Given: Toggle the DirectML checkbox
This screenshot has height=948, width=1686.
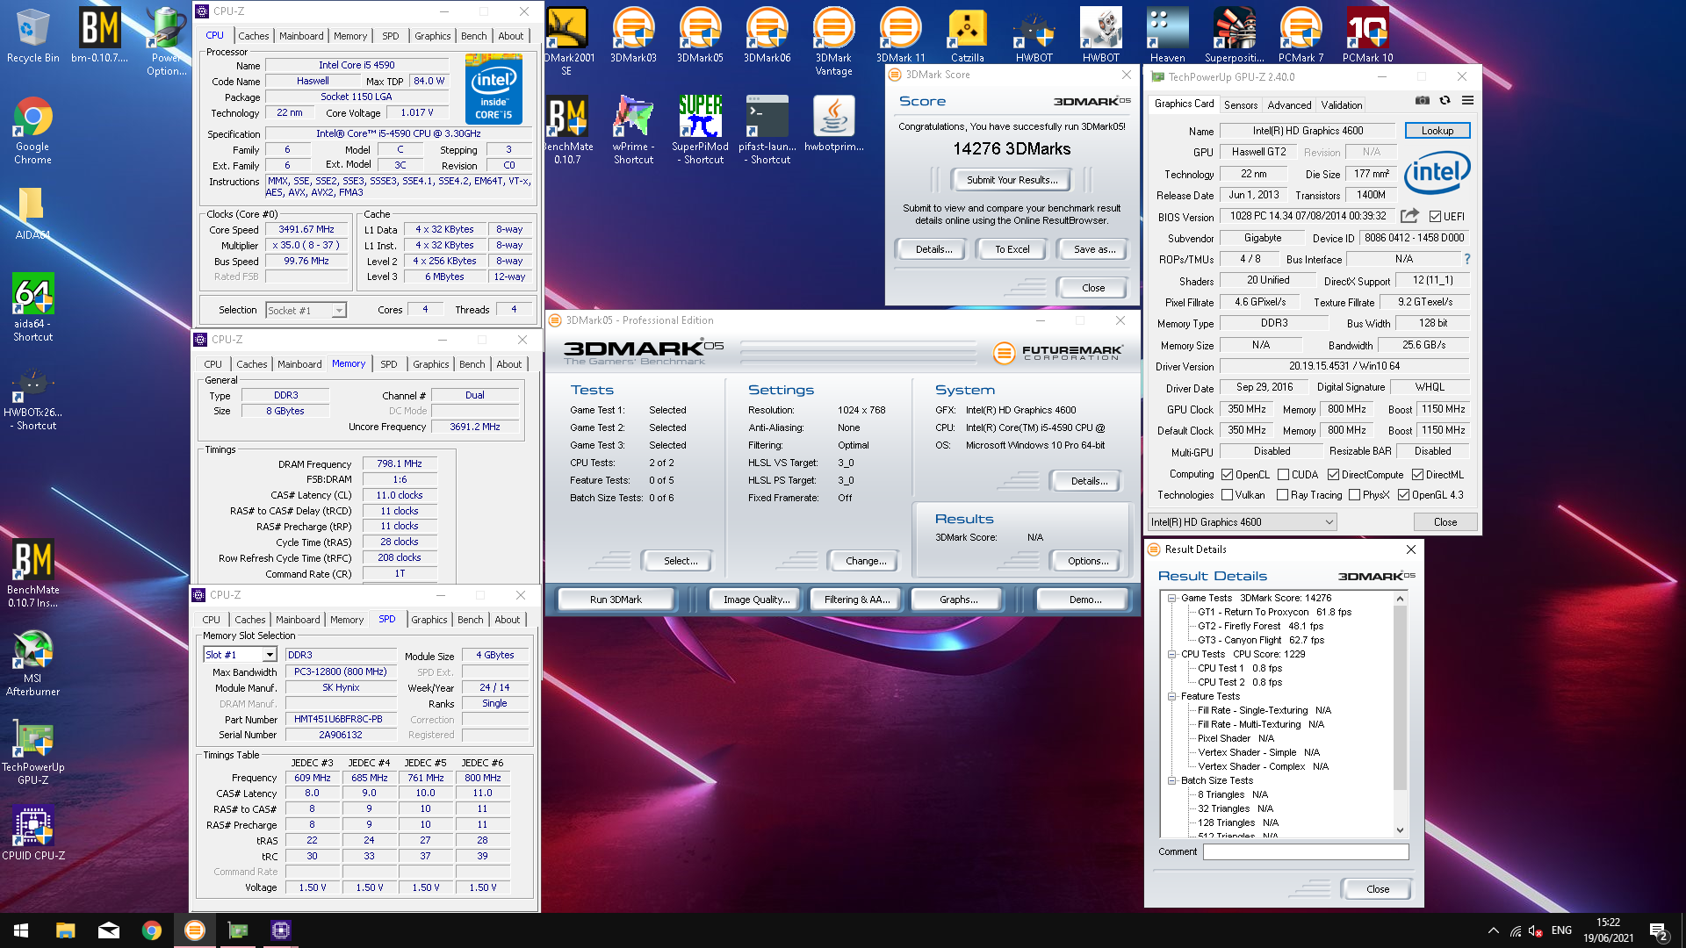Looking at the screenshot, I should [1417, 474].
